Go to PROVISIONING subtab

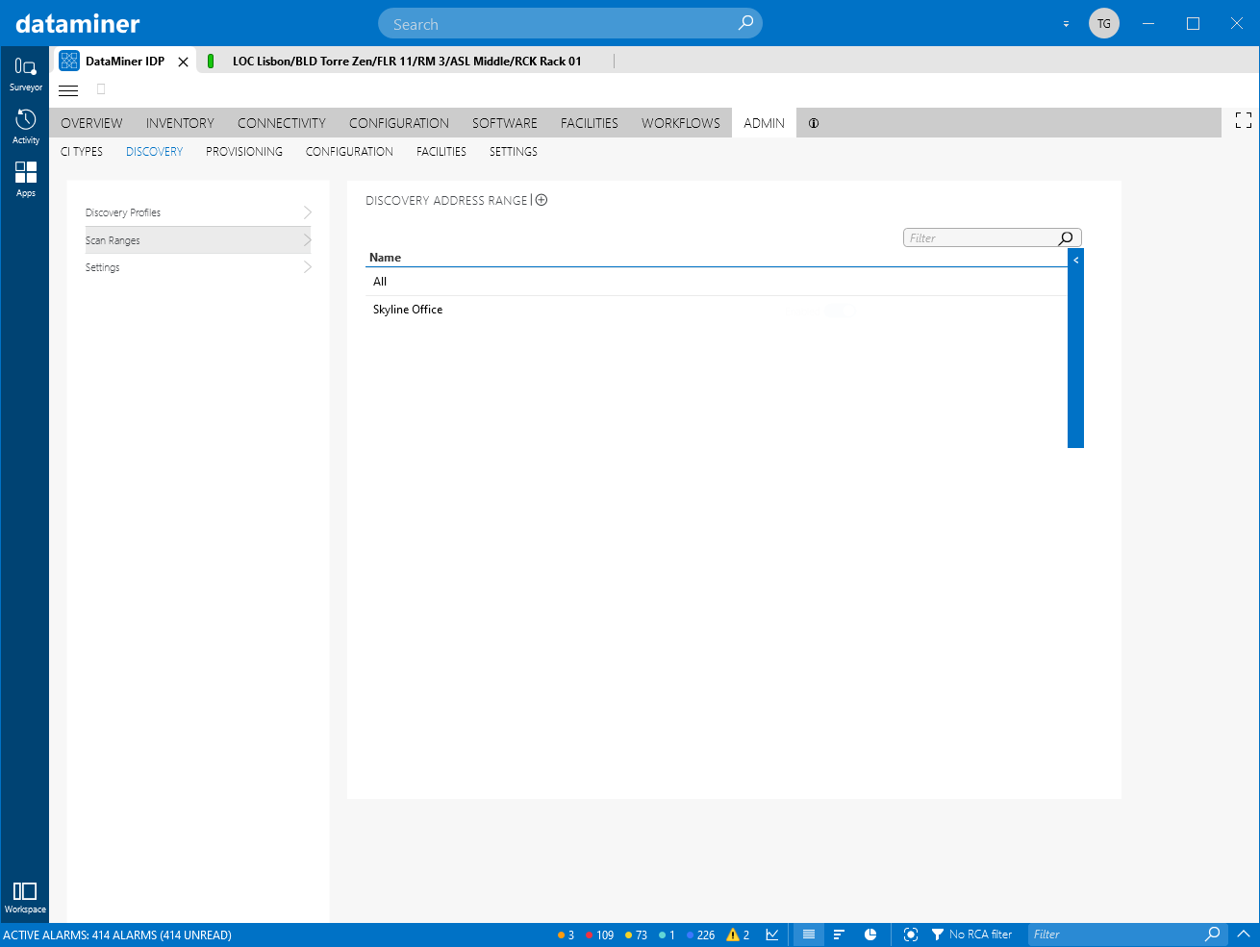click(x=244, y=152)
